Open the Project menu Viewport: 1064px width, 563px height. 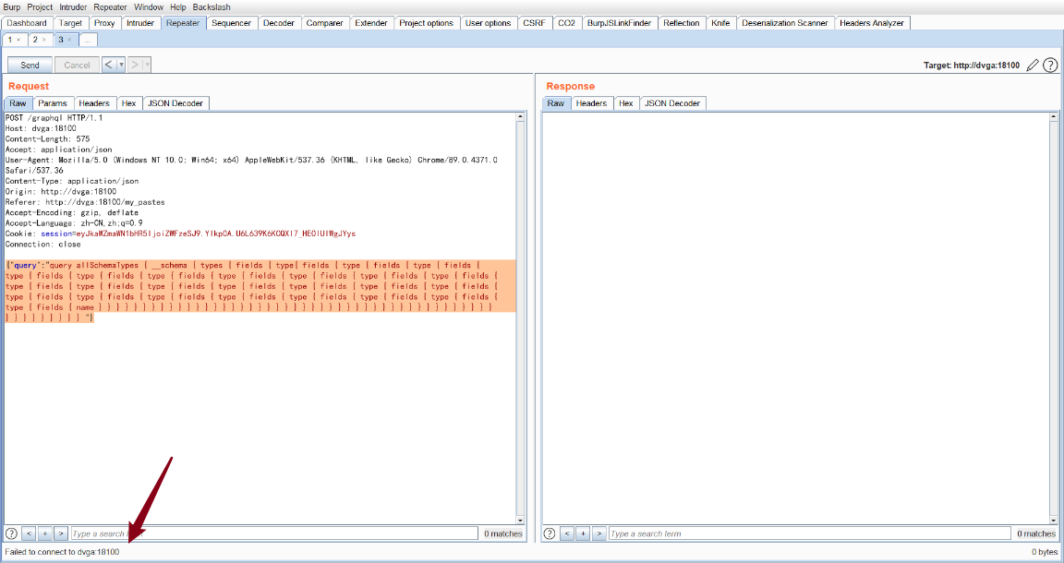point(40,6)
